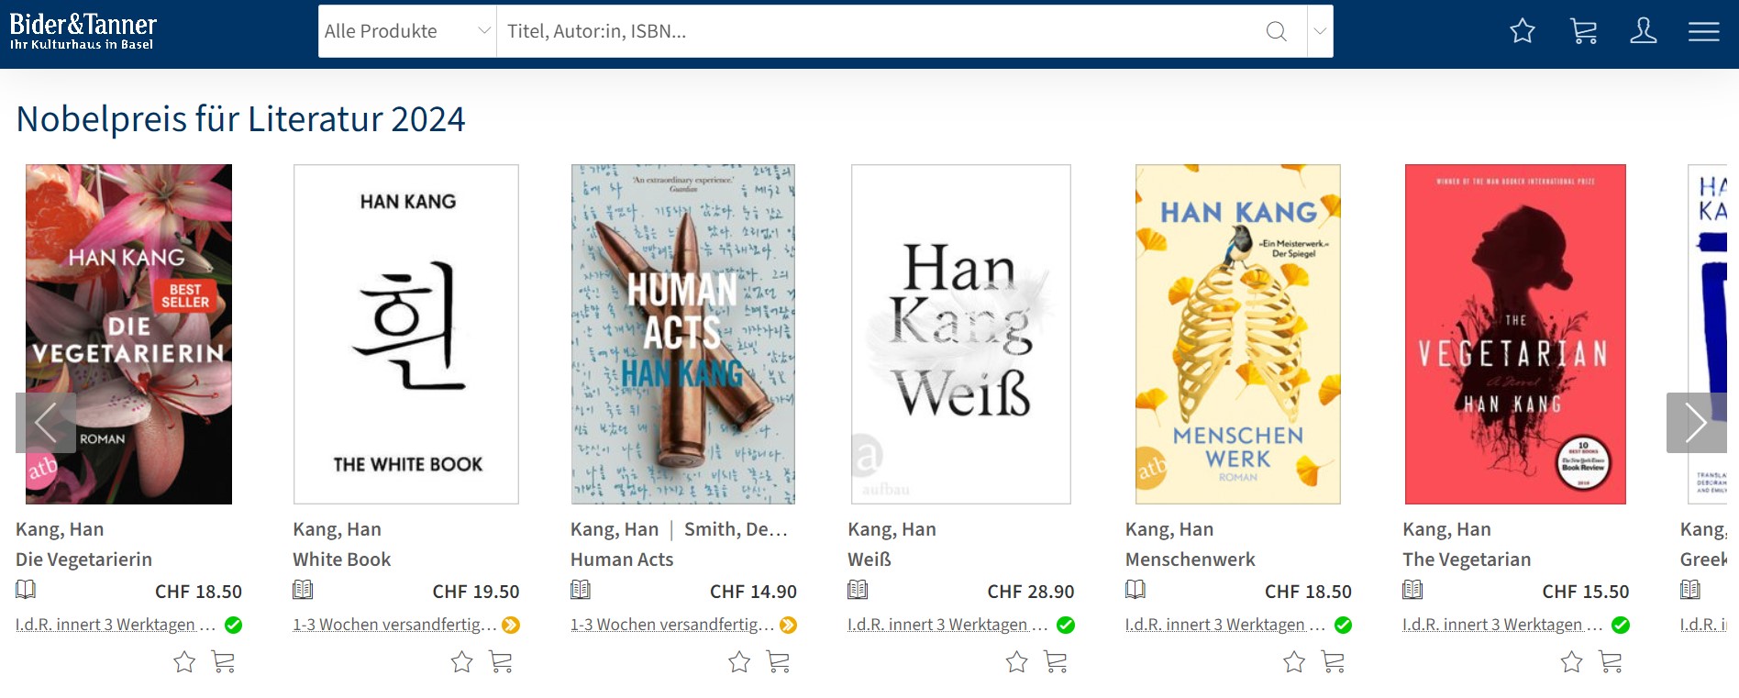The image size is (1739, 698).
Task: Toggle wishlist star for The Vegetarian
Action: [x=1572, y=661]
